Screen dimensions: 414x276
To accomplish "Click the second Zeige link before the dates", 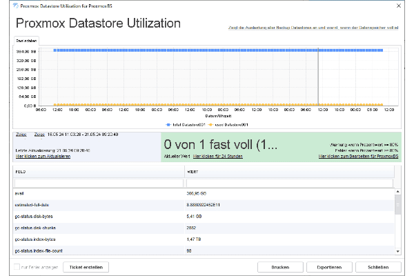I will click(x=39, y=135).
